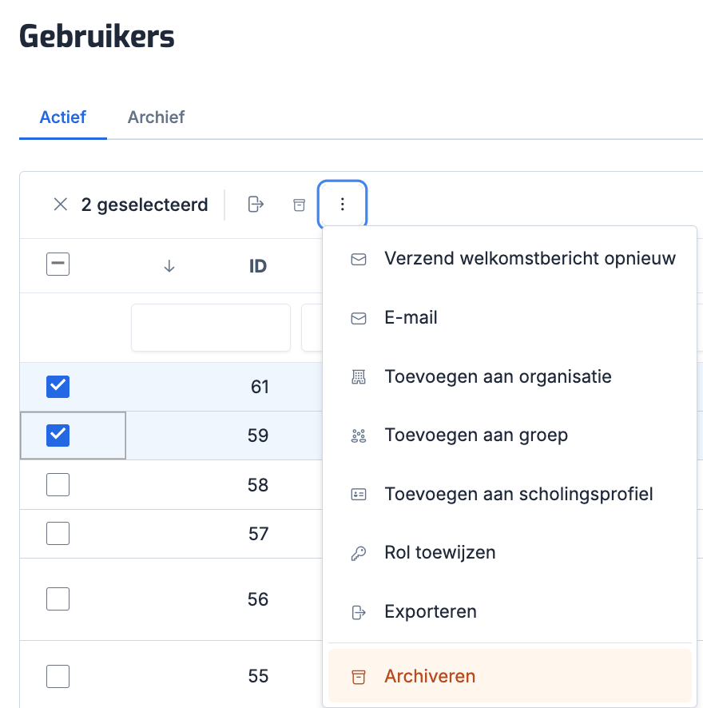
Task: Sort the table by ID column
Action: click(257, 266)
